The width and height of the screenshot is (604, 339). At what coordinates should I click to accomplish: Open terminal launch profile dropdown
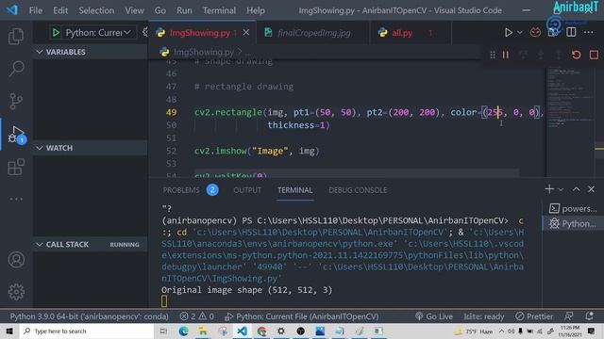click(x=561, y=189)
